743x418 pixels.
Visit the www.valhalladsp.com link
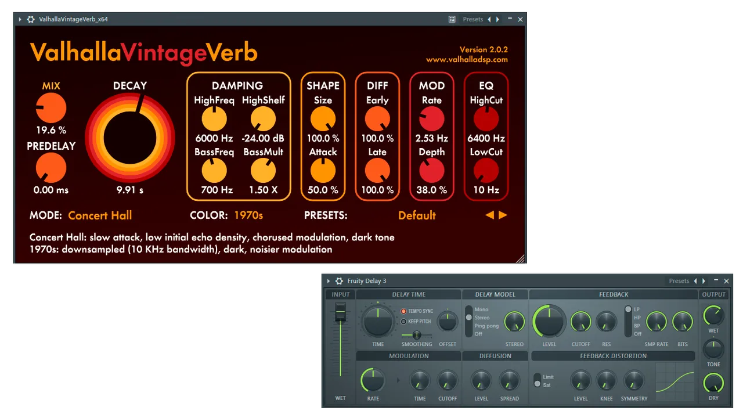[x=467, y=59]
